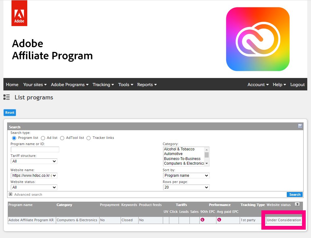This screenshot has width=311, height=238.
Task: Open the Website name dropdown
Action: click(34, 176)
